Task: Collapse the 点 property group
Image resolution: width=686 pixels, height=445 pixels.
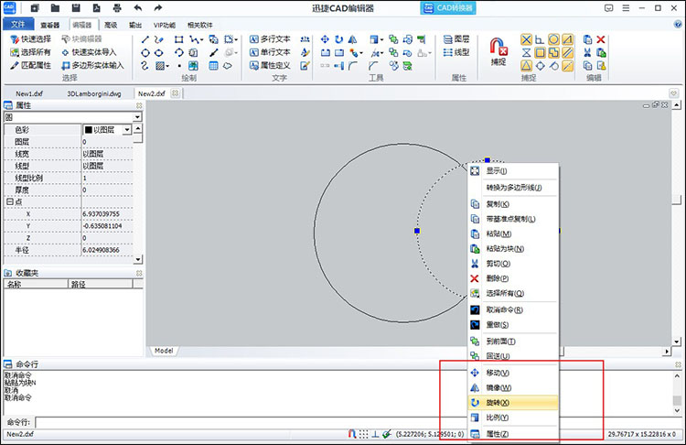Action: tap(9, 201)
